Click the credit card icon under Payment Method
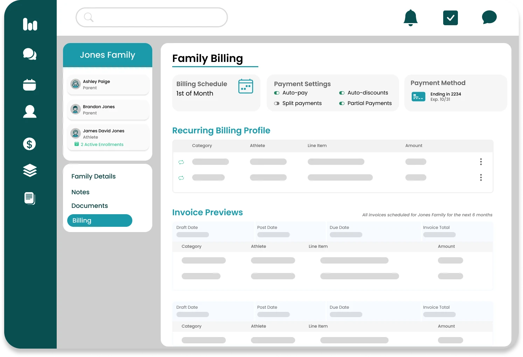Image resolution: width=523 pixels, height=357 pixels. tap(419, 96)
